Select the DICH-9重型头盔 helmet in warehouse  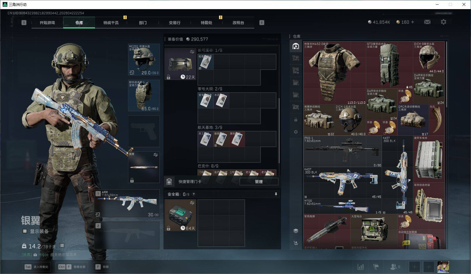pyautogui.click(x=429, y=57)
